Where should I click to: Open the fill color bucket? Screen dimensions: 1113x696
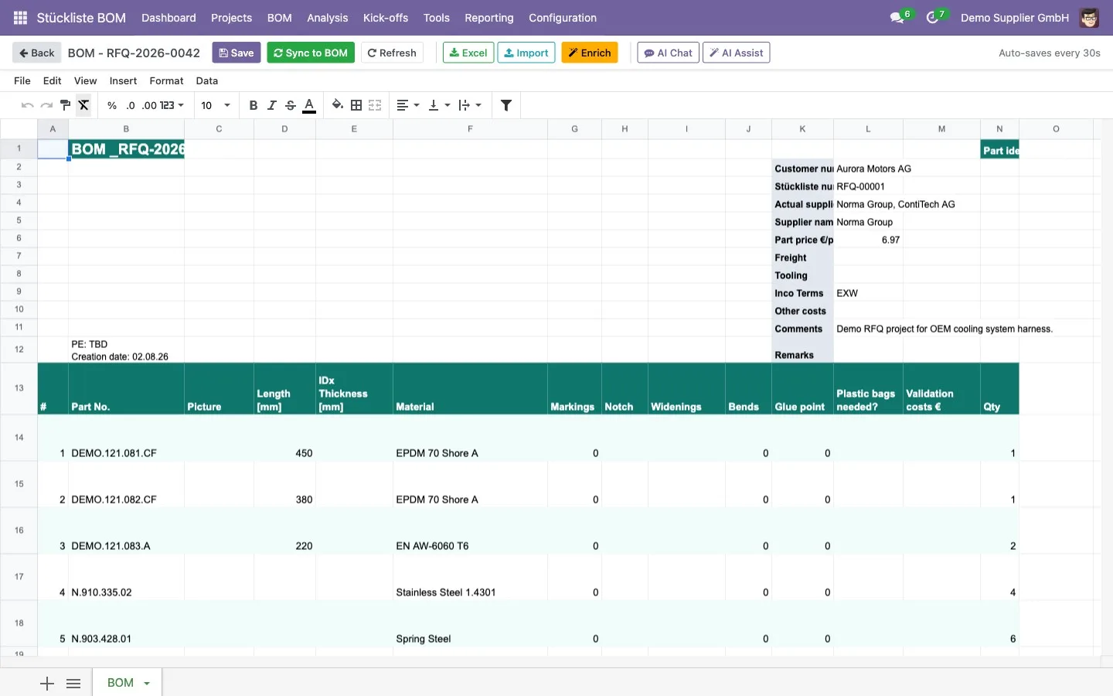coord(338,105)
